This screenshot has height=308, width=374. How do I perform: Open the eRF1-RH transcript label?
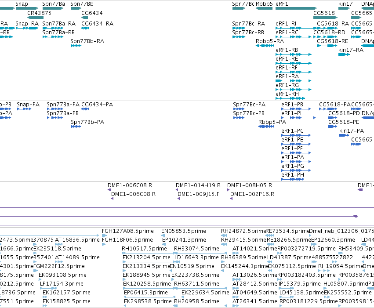click(287, 94)
